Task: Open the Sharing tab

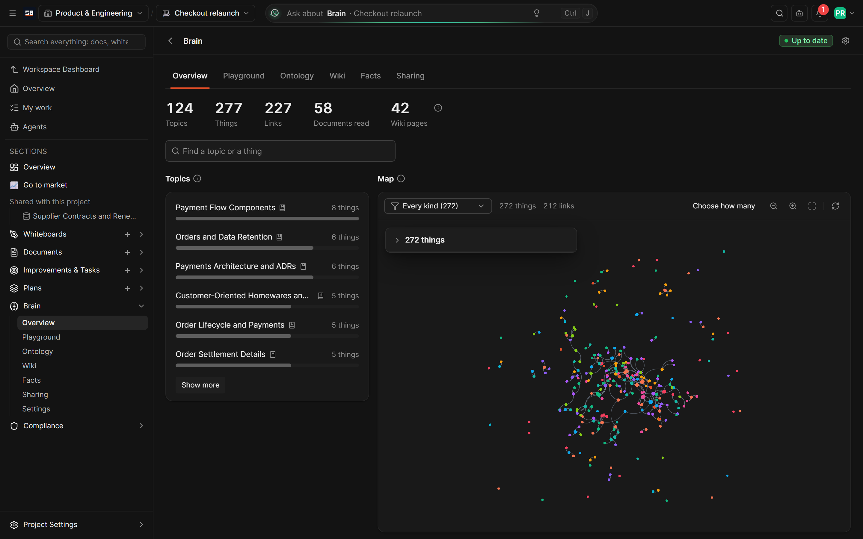Action: (410, 75)
